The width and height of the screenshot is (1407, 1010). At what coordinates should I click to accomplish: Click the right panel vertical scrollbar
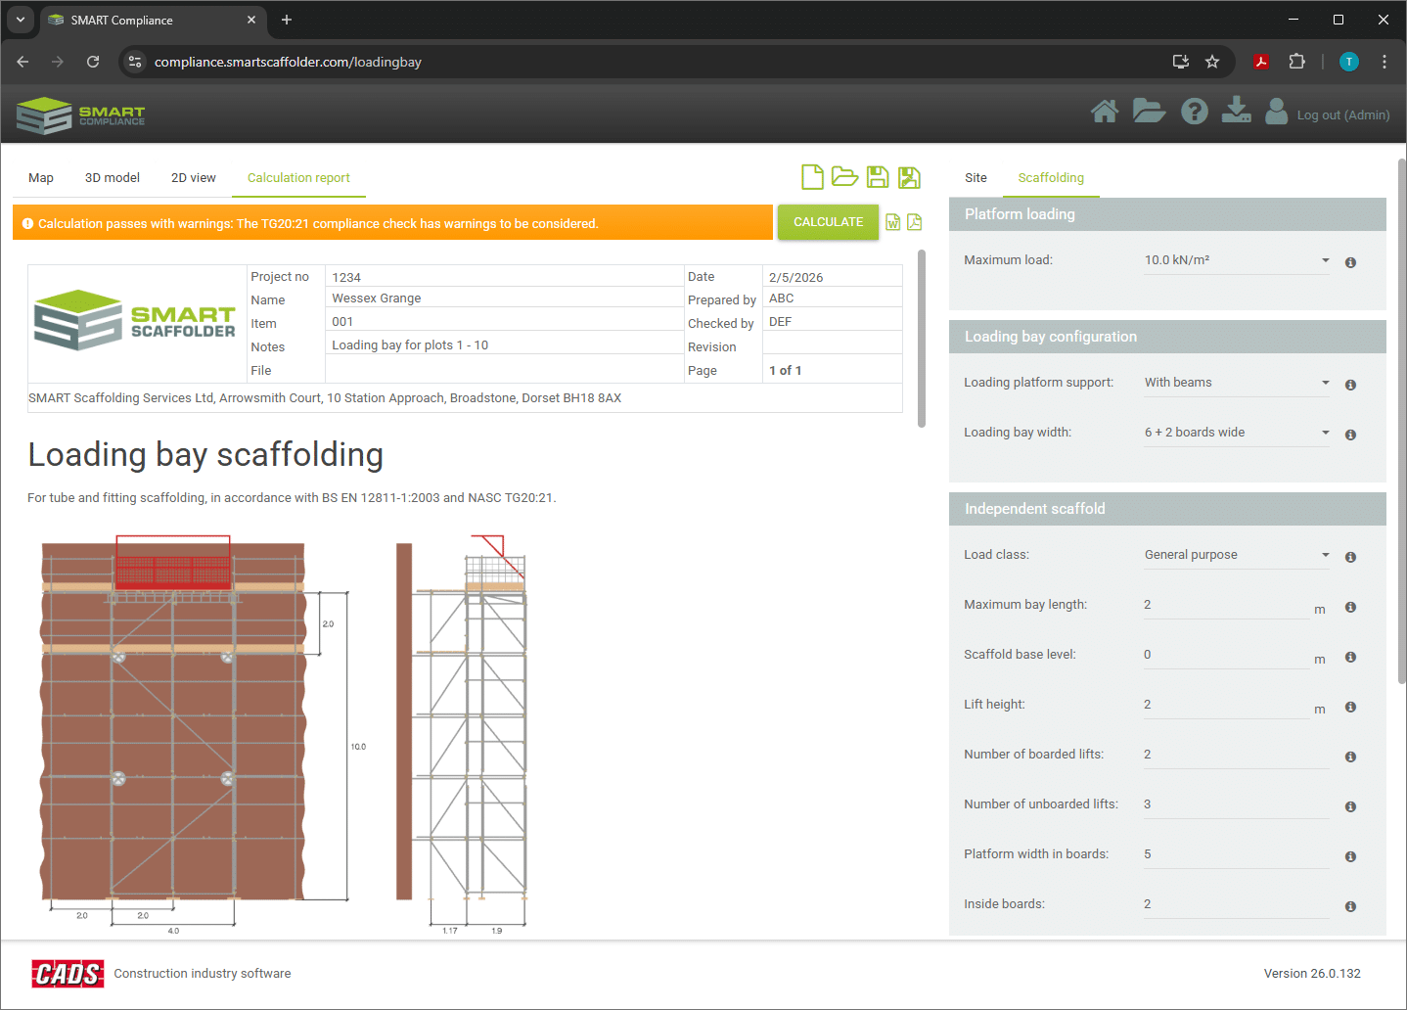pyautogui.click(x=1401, y=421)
